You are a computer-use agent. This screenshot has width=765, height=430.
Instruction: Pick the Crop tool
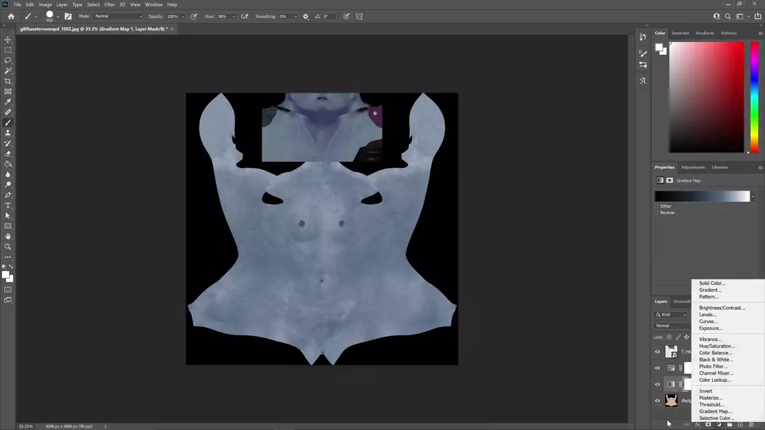click(x=8, y=81)
